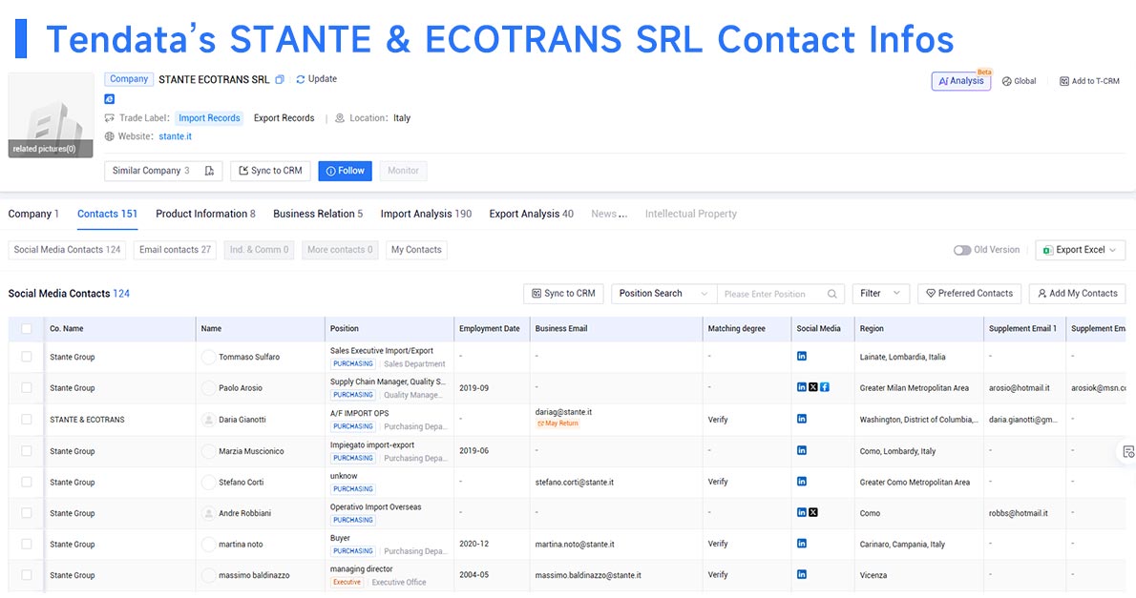Check the Andre Robbiani row checkbox
This screenshot has width=1136, height=598.
tap(27, 513)
